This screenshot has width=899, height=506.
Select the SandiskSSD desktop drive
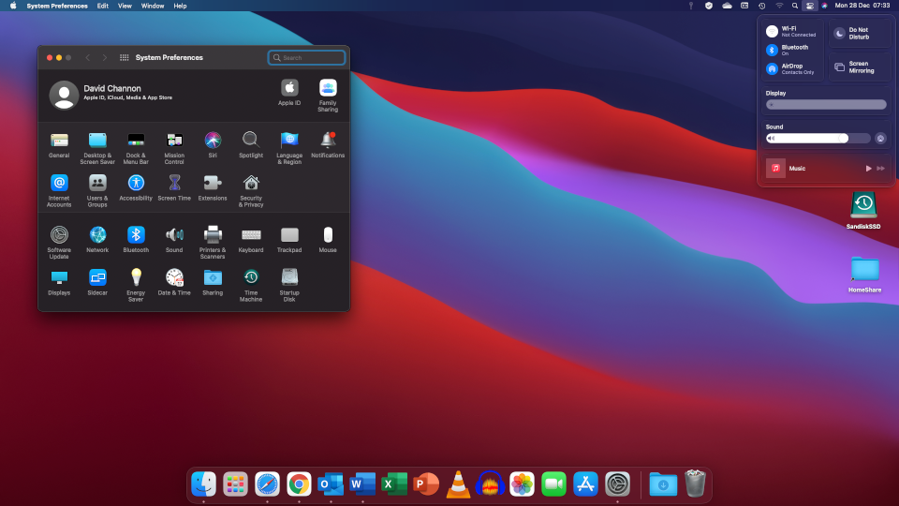point(863,211)
